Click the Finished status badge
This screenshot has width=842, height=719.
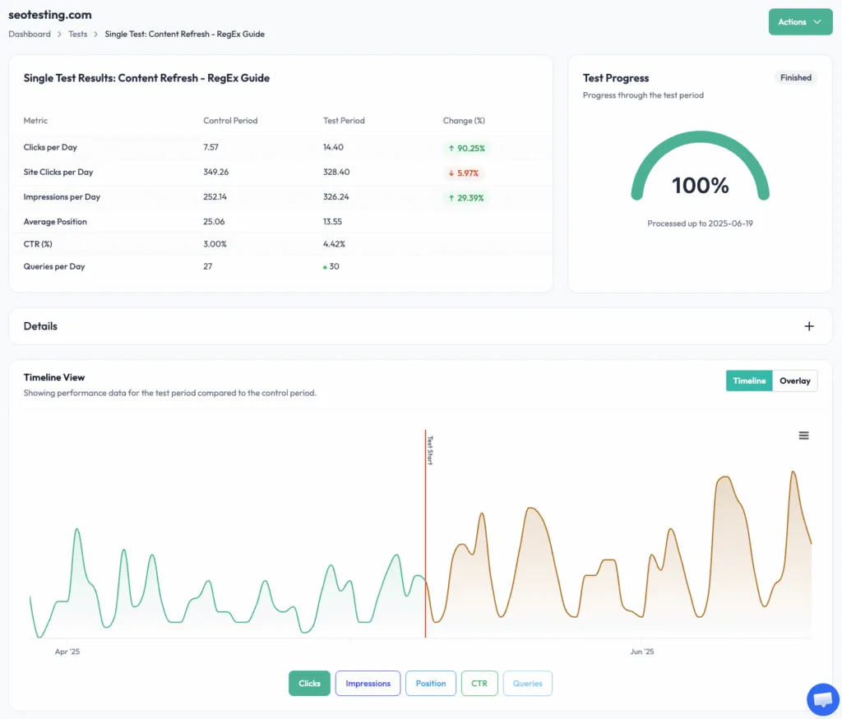pyautogui.click(x=794, y=77)
